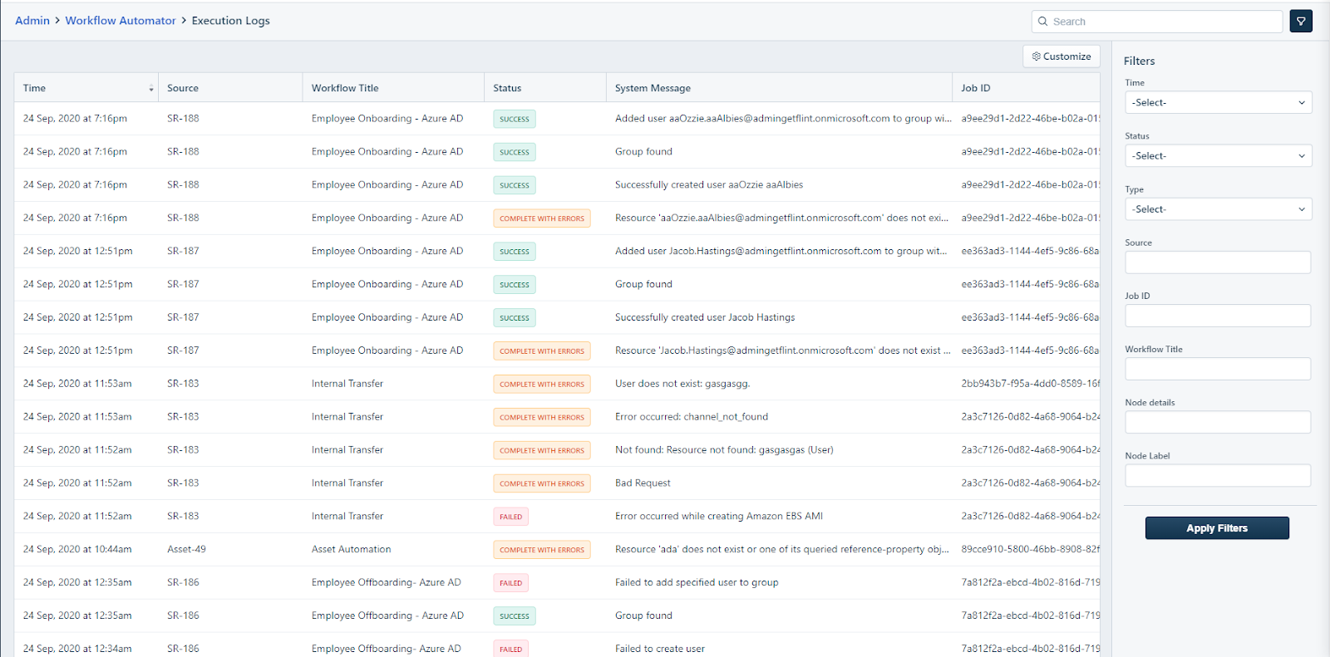Image resolution: width=1330 pixels, height=657 pixels.
Task: Open the Time filter dropdown
Action: point(1219,102)
